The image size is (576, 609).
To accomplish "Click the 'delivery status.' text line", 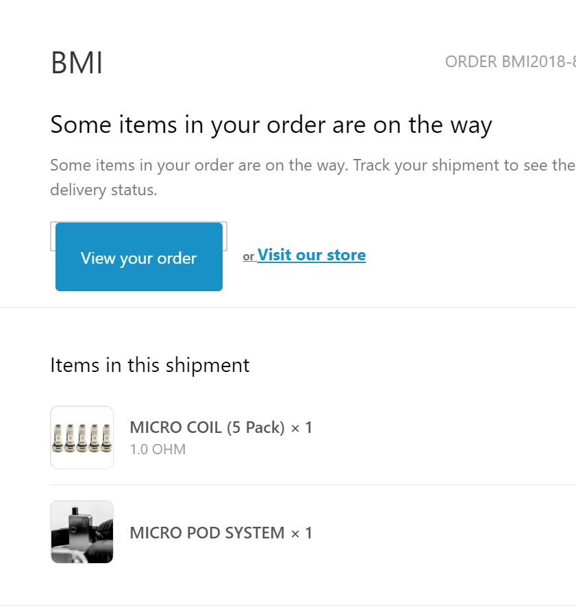I will 103,190.
